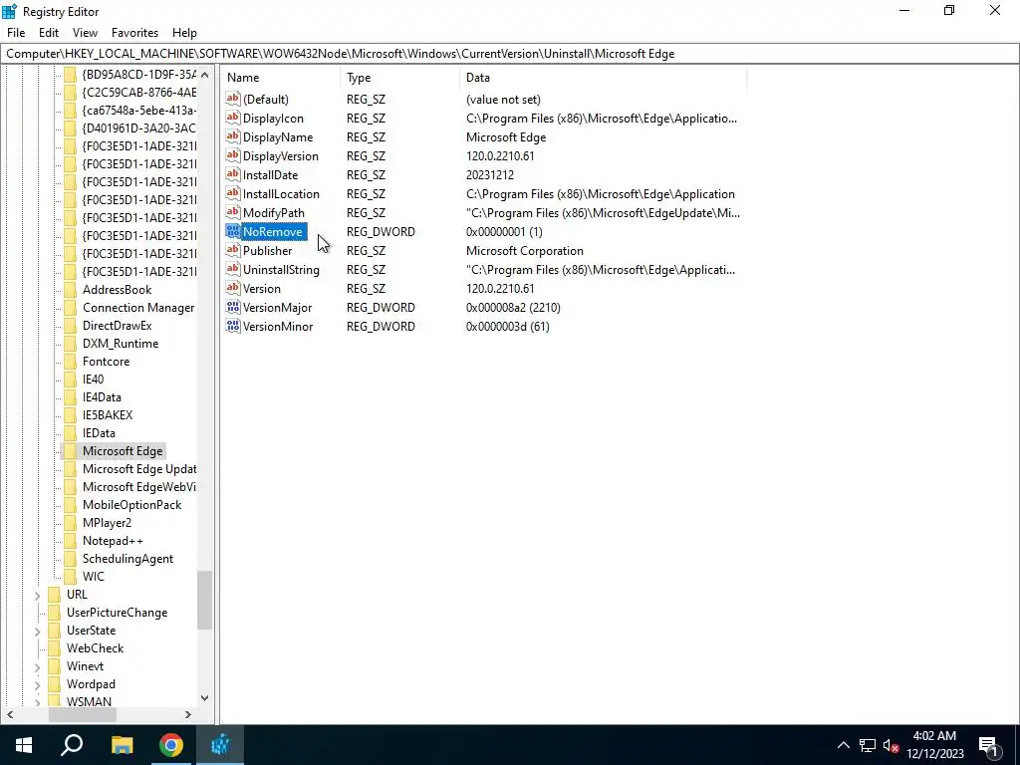The height and width of the screenshot is (765, 1020).
Task: Click the AddressBook folder icon
Action: (x=71, y=290)
